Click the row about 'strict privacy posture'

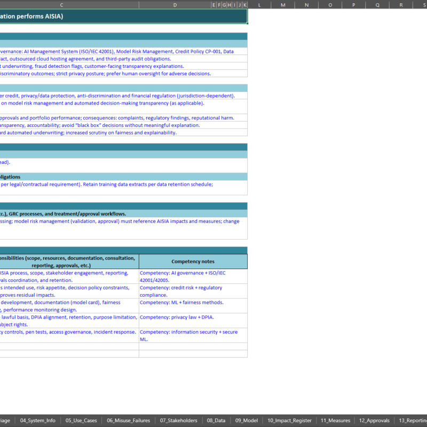124,74
